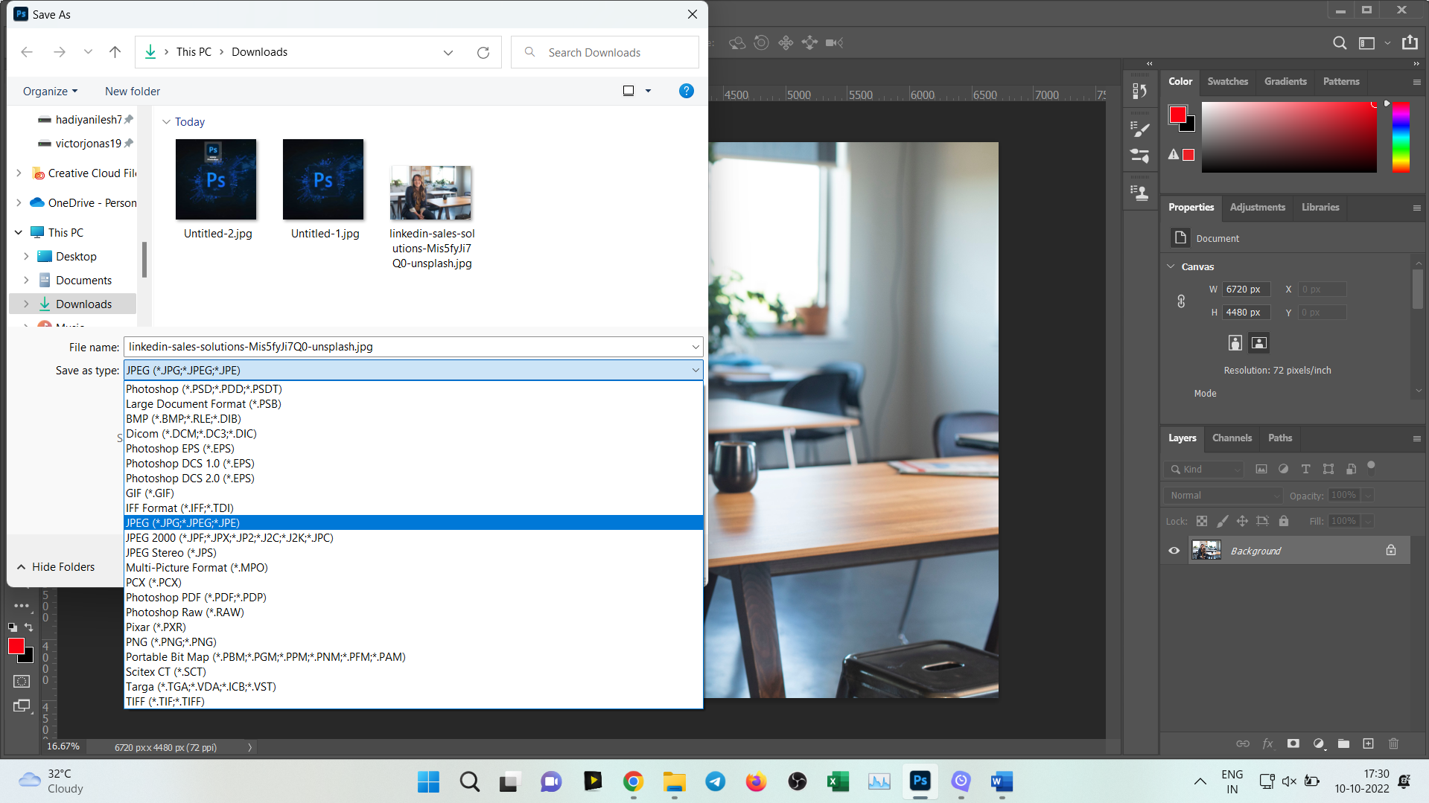Open Creative Cloud Files in sidebar
This screenshot has width=1429, height=803.
pyautogui.click(x=83, y=173)
